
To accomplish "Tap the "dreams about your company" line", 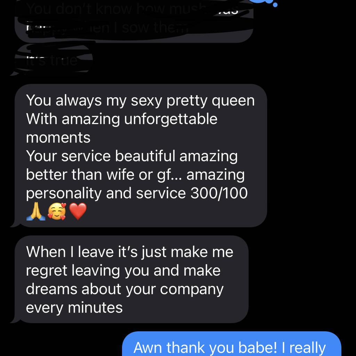I will [x=125, y=289].
